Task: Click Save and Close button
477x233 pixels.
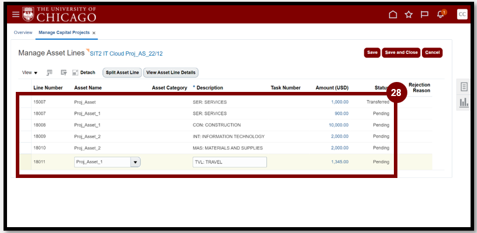Action: point(401,53)
